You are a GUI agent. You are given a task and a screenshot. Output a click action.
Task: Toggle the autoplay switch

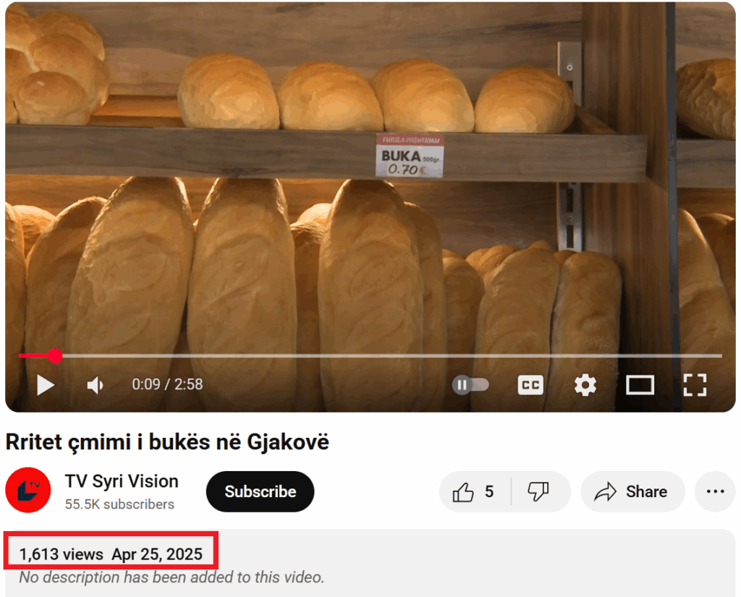pyautogui.click(x=470, y=385)
